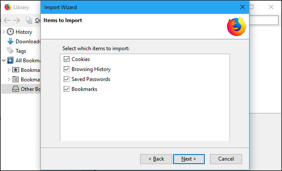The image size is (282, 171).
Task: Select the Bookmarks Menu list icon
Action: pos(16,79)
